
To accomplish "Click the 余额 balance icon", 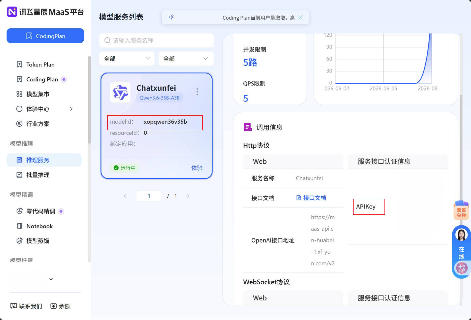I will (53, 306).
